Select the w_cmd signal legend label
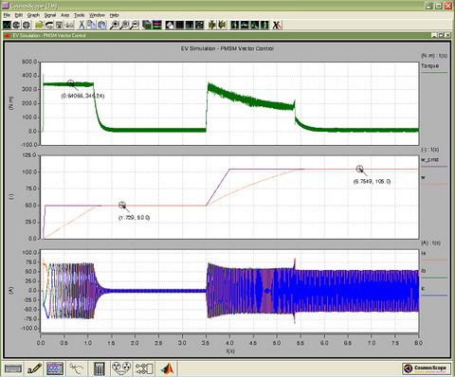This screenshot has height=377, width=455. [x=429, y=160]
